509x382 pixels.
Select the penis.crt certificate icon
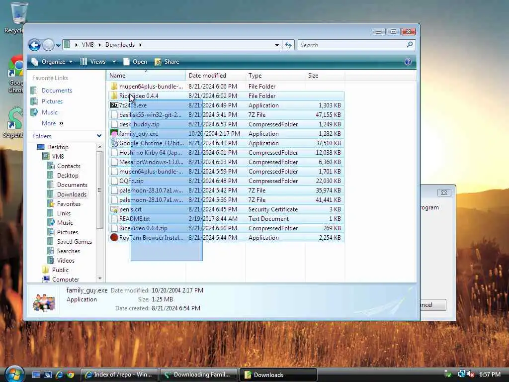click(114, 209)
